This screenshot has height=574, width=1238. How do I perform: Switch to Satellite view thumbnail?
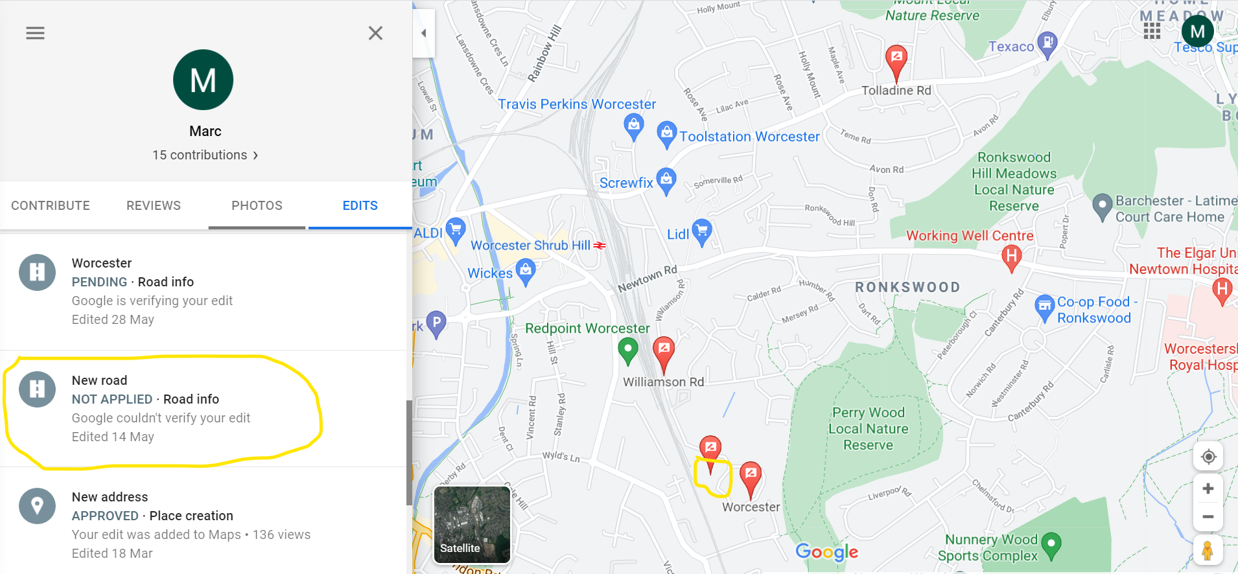pos(472,525)
